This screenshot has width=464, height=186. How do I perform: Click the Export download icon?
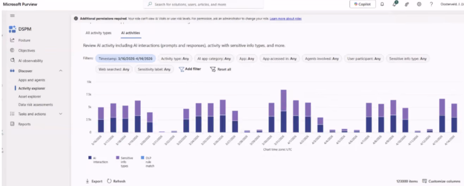pos(87,181)
